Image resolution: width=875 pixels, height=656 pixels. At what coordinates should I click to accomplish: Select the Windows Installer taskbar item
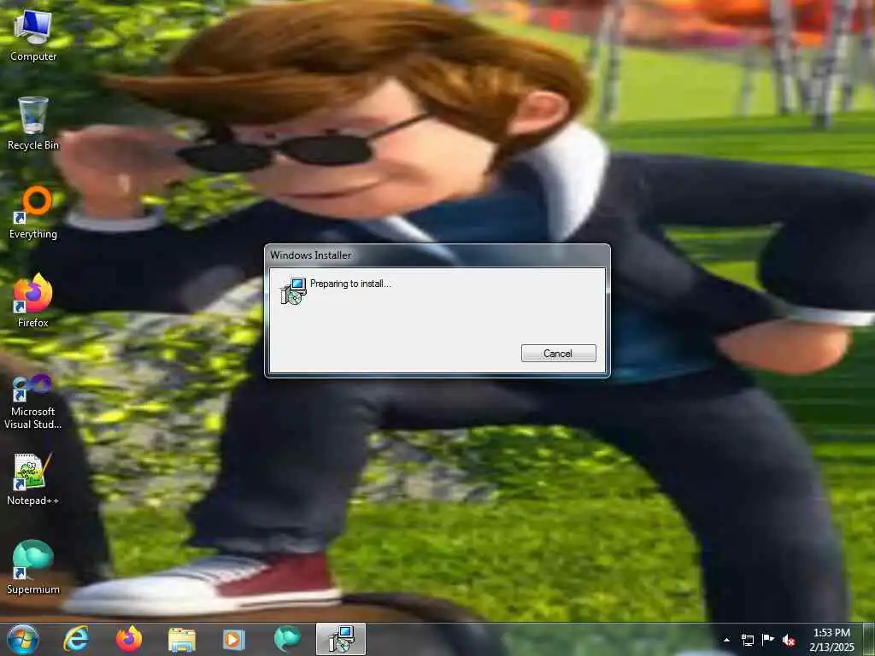(x=340, y=639)
